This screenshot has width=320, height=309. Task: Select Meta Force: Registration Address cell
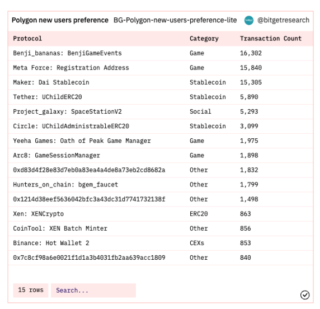pyautogui.click(x=71, y=68)
